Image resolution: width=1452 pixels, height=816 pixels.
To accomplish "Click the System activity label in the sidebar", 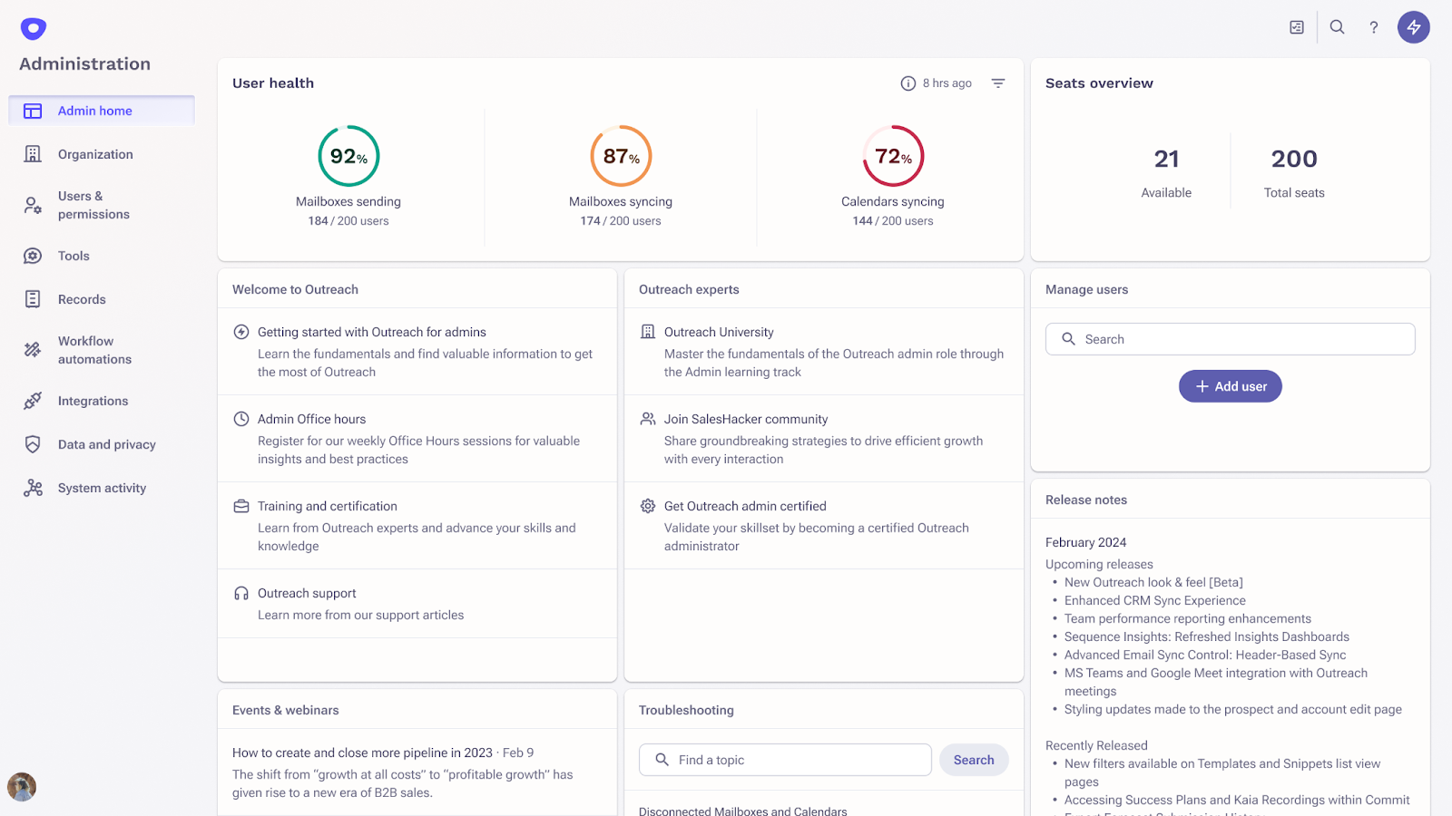I will 102,488.
